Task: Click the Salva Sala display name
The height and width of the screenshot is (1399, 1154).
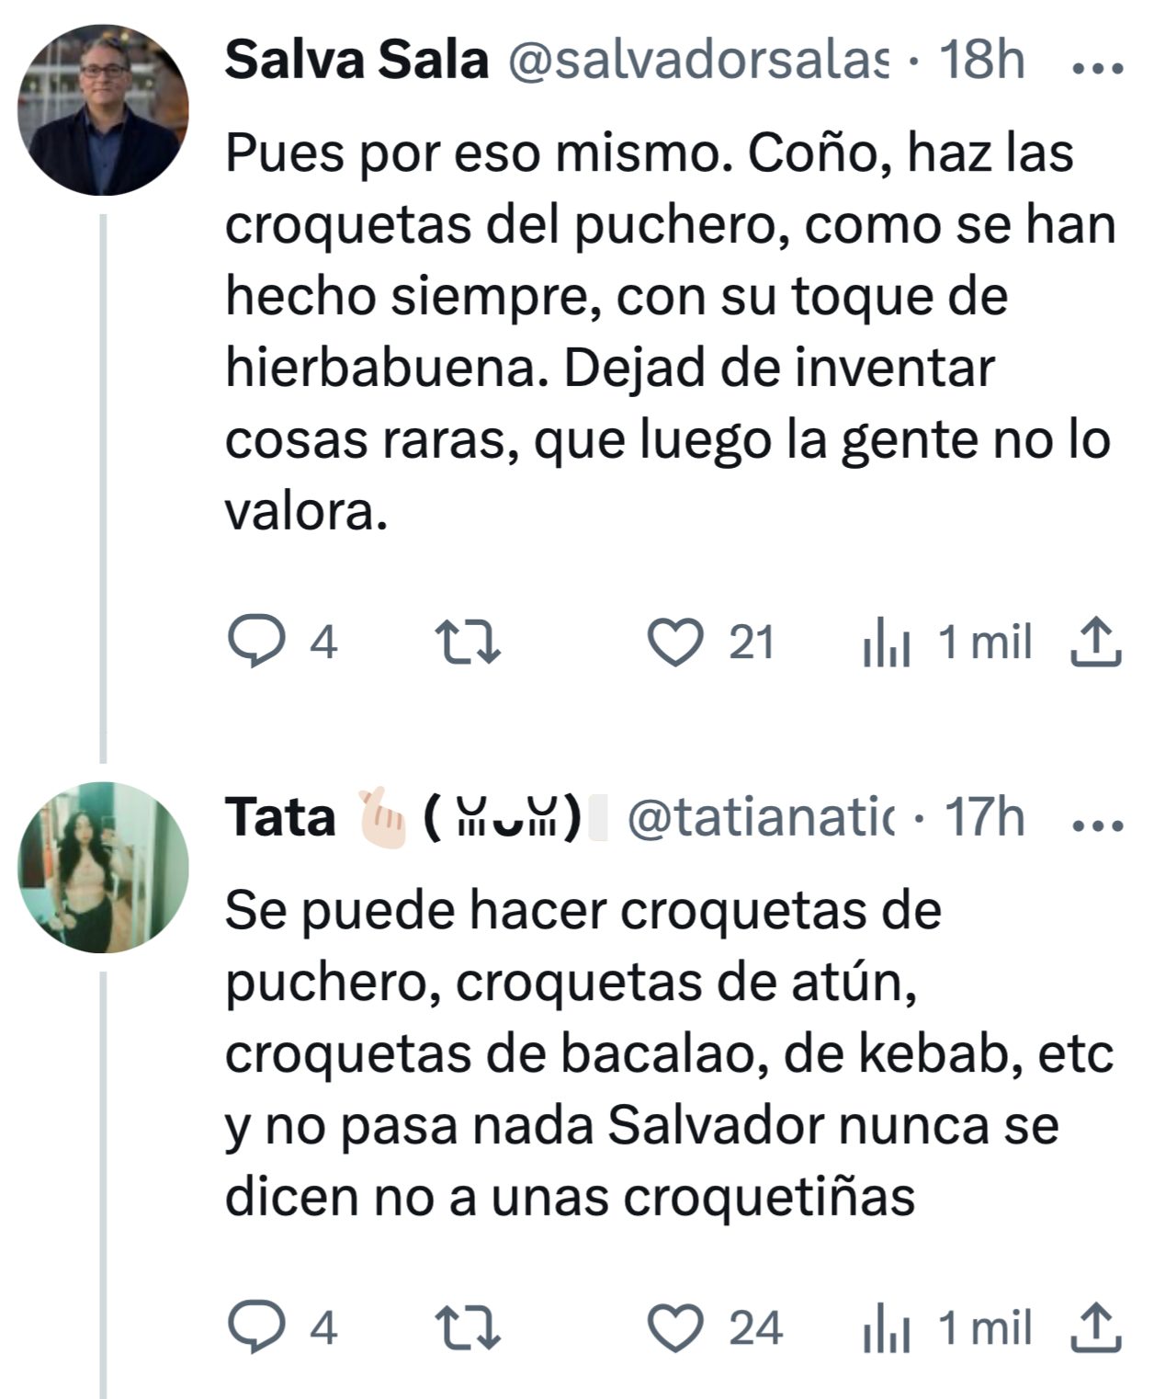Action: (x=356, y=61)
